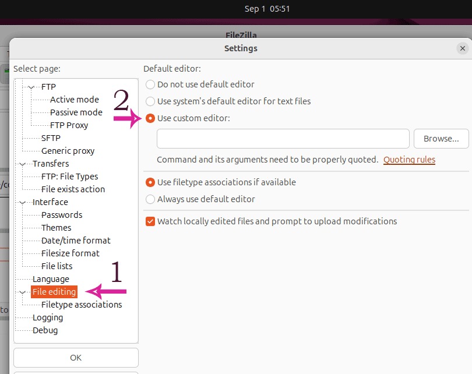Select File editing in the tree
Viewport: 472px width, 374px height.
point(54,292)
